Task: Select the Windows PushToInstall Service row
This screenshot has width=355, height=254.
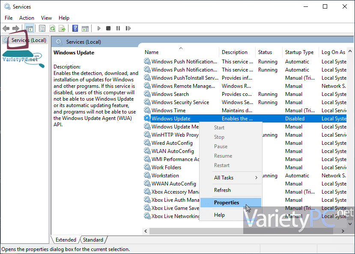Action: pyautogui.click(x=245, y=78)
